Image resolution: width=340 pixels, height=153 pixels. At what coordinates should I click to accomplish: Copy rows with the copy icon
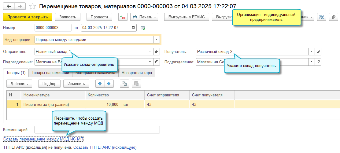[x=124, y=84]
